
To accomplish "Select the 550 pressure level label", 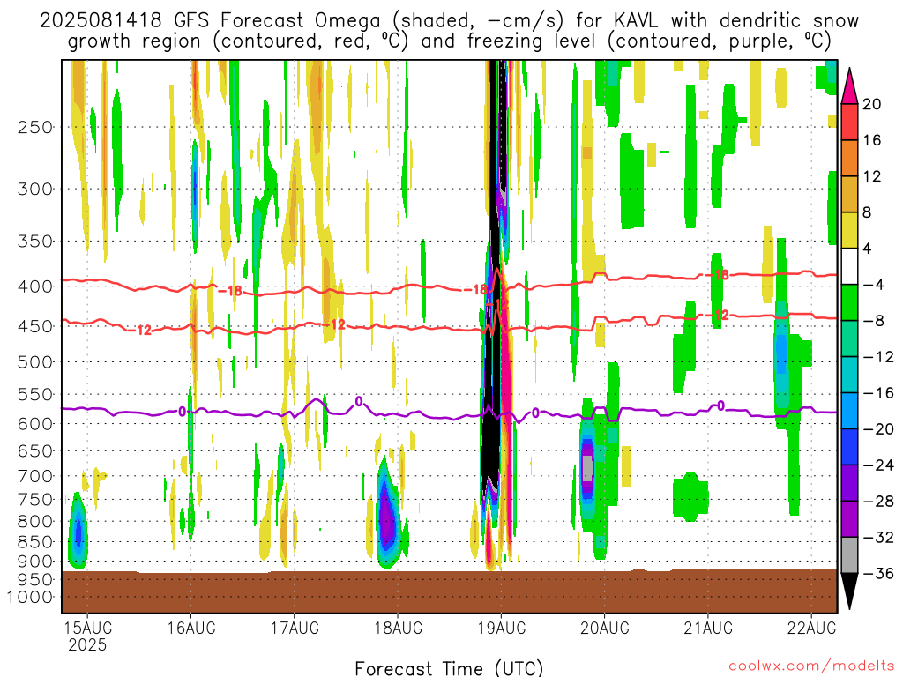I will point(35,394).
